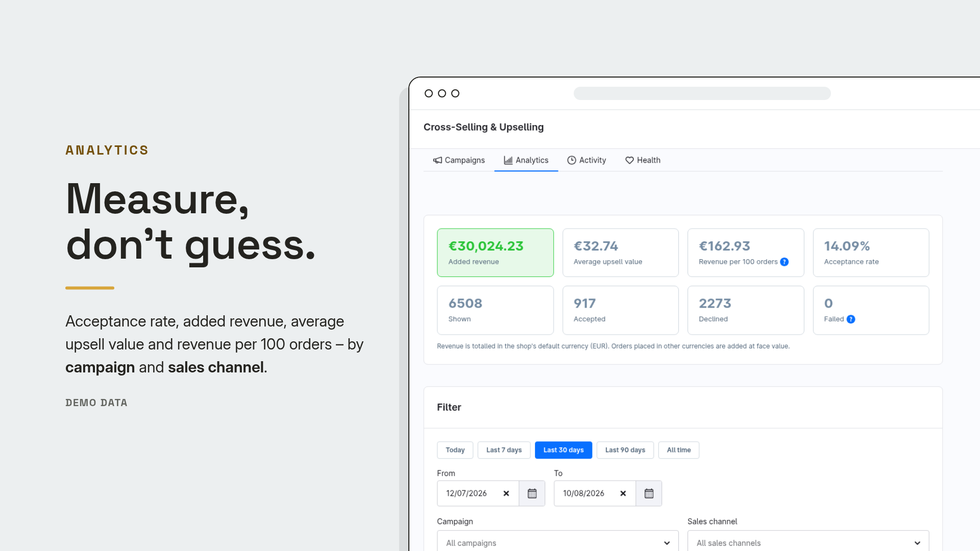Clear the From date value
The width and height of the screenshot is (980, 551).
pos(506,493)
